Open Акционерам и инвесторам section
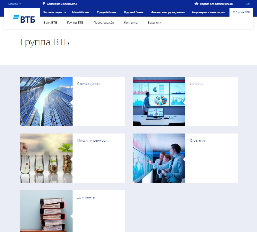257x232 pixels. pos(208,12)
